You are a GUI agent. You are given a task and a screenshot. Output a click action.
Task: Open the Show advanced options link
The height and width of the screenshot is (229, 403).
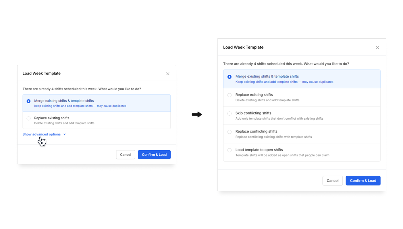(42, 134)
